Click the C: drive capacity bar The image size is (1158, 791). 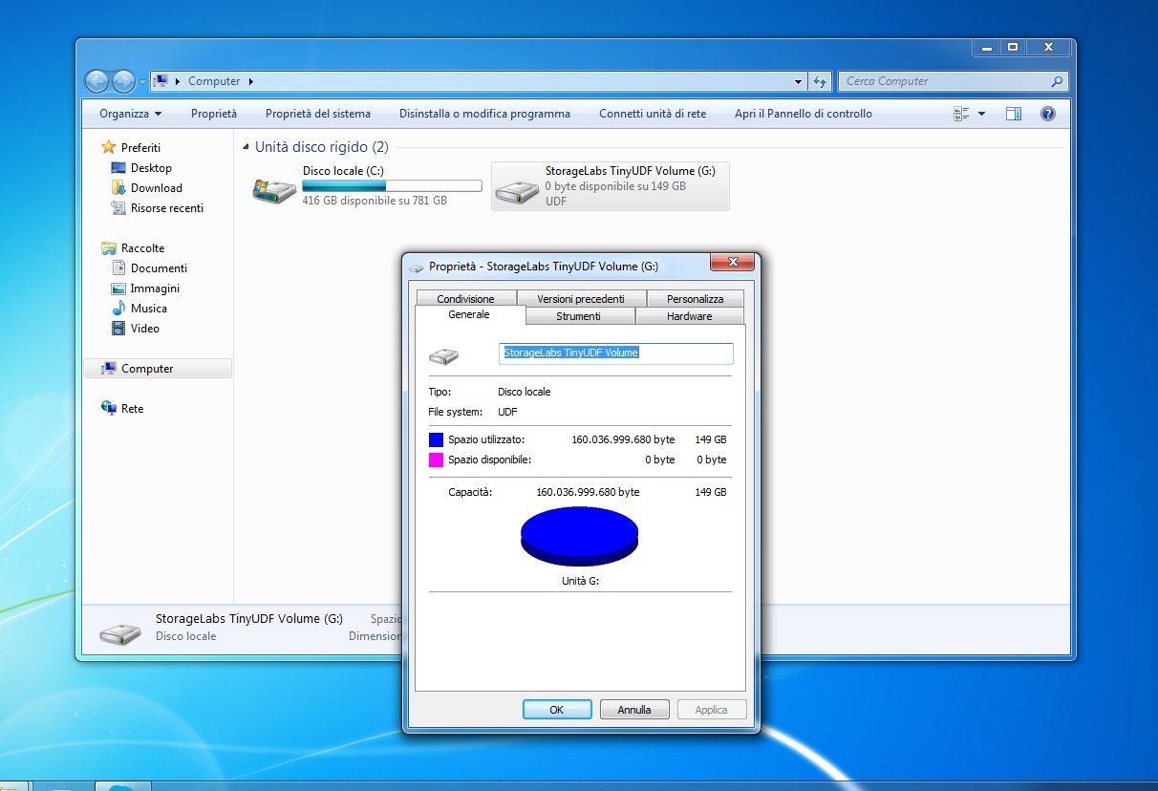coord(392,186)
